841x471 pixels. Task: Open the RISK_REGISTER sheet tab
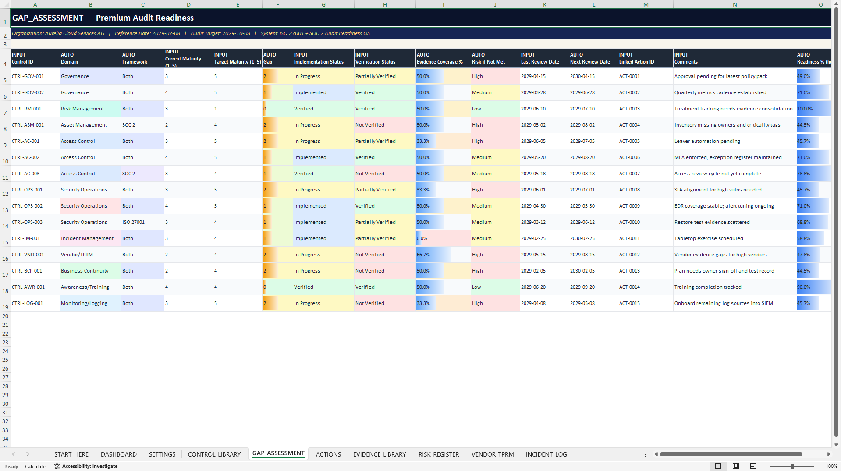click(x=439, y=454)
